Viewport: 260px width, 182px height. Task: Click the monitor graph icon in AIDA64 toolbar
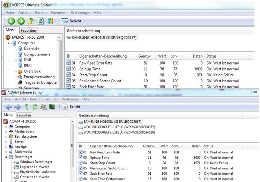point(52,107)
